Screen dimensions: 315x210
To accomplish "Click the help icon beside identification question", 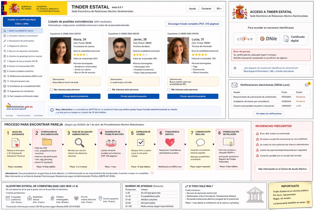I will coord(235,68).
